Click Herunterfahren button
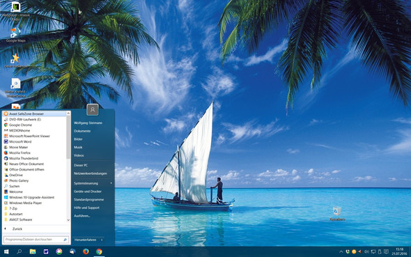 pos(86,240)
